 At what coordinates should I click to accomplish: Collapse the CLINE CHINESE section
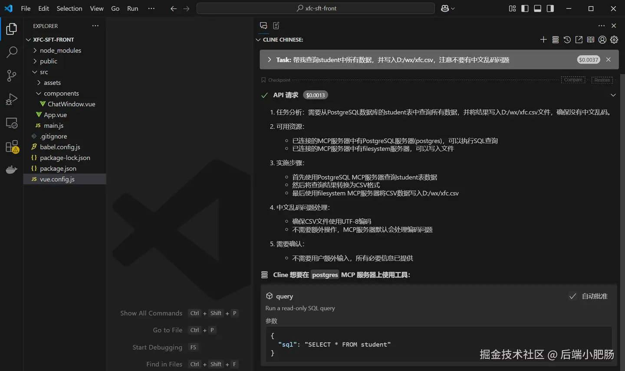(258, 39)
